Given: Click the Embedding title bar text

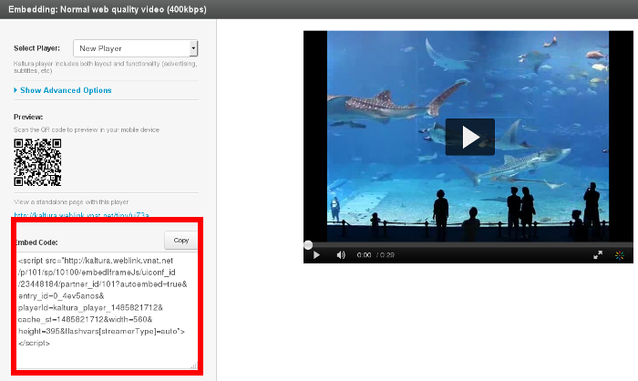Looking at the screenshot, I should pyautogui.click(x=108, y=9).
